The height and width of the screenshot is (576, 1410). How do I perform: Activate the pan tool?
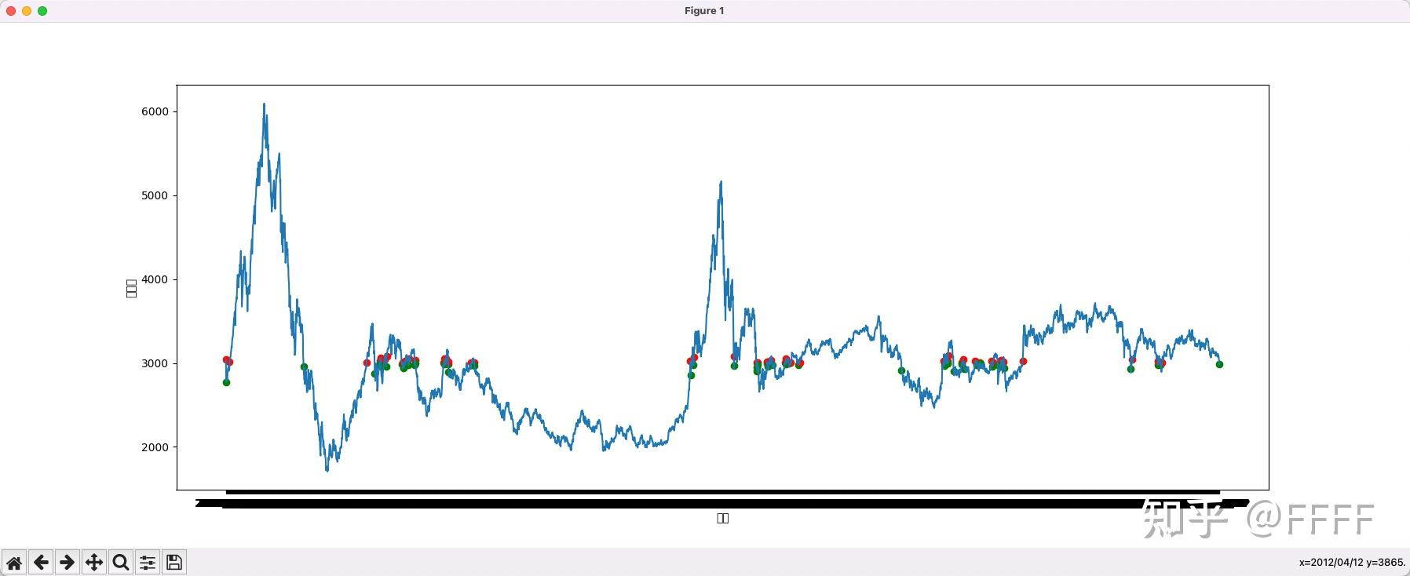pos(94,562)
